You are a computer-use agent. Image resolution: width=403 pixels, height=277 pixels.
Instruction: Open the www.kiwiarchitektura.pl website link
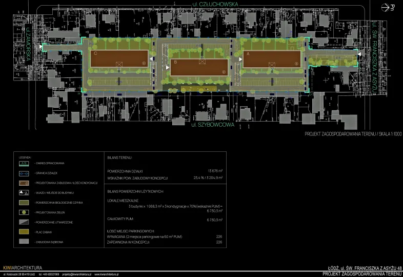(x=106, y=274)
